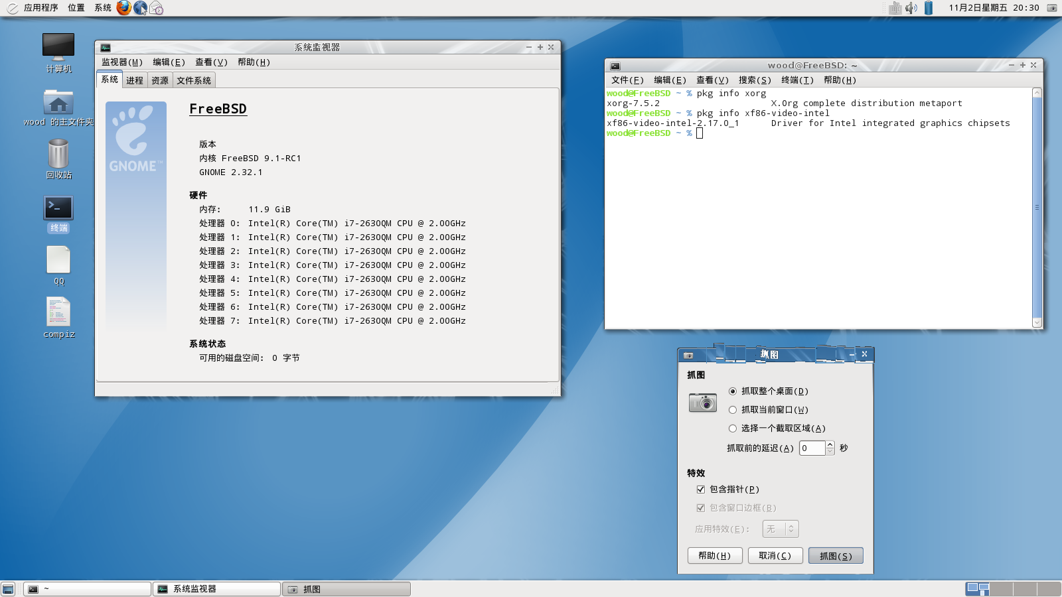1062x597 pixels.
Task: Click the System Monitor title bar icon
Action: point(106,48)
